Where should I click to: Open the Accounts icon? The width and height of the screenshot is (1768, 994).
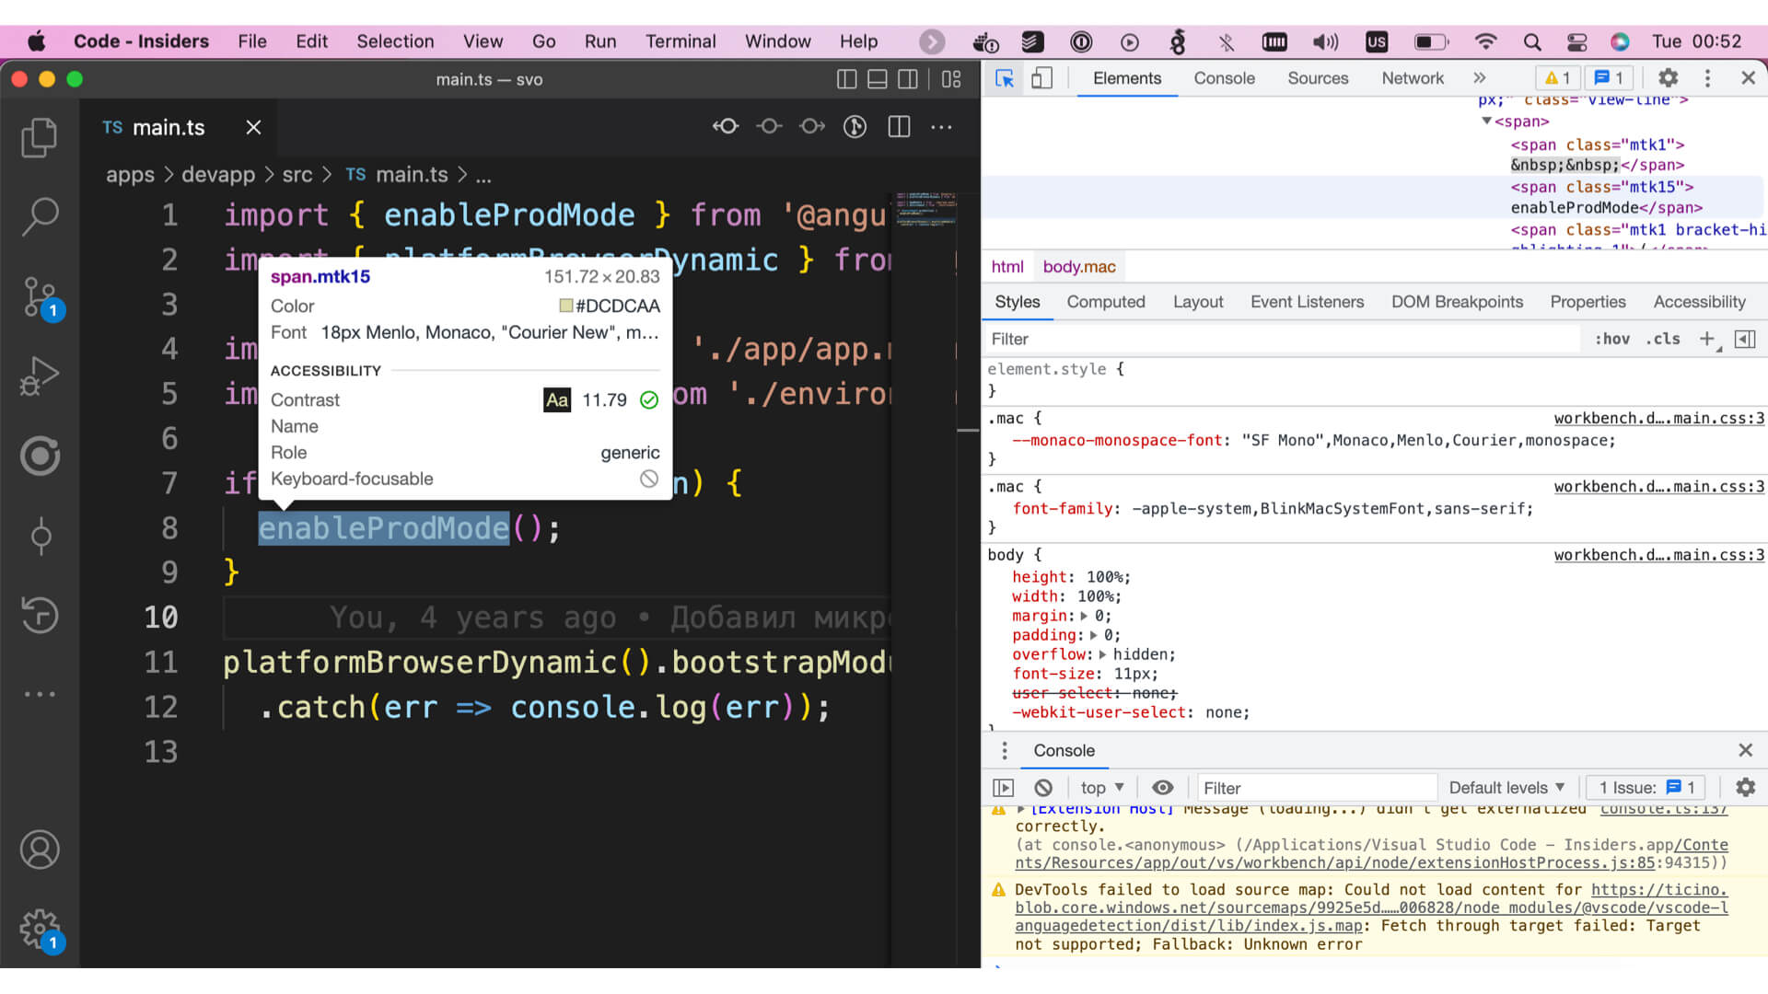click(x=40, y=850)
